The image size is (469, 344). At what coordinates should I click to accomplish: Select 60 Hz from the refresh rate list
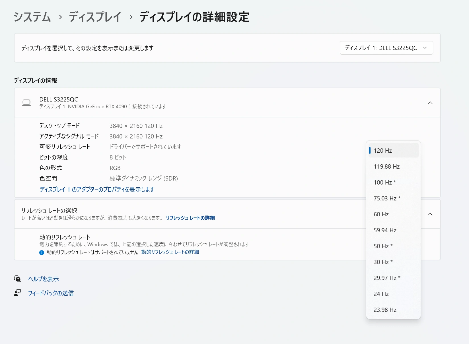click(x=381, y=214)
